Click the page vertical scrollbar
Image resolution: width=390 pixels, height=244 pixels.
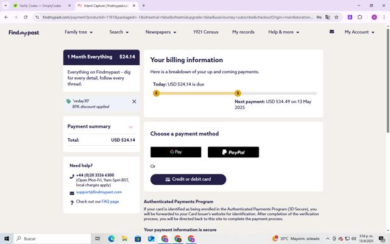(x=388, y=81)
